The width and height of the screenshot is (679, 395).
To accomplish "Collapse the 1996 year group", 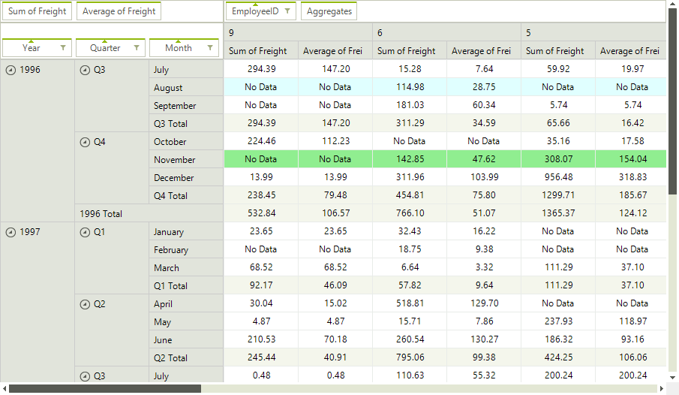I will click(11, 70).
